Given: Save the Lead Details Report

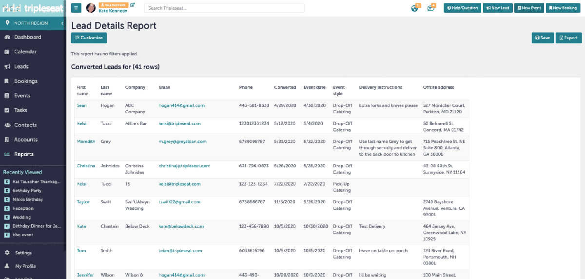Looking at the screenshot, I should 543,38.
